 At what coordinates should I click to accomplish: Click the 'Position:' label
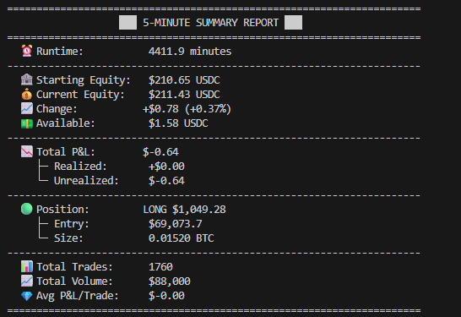62,210
